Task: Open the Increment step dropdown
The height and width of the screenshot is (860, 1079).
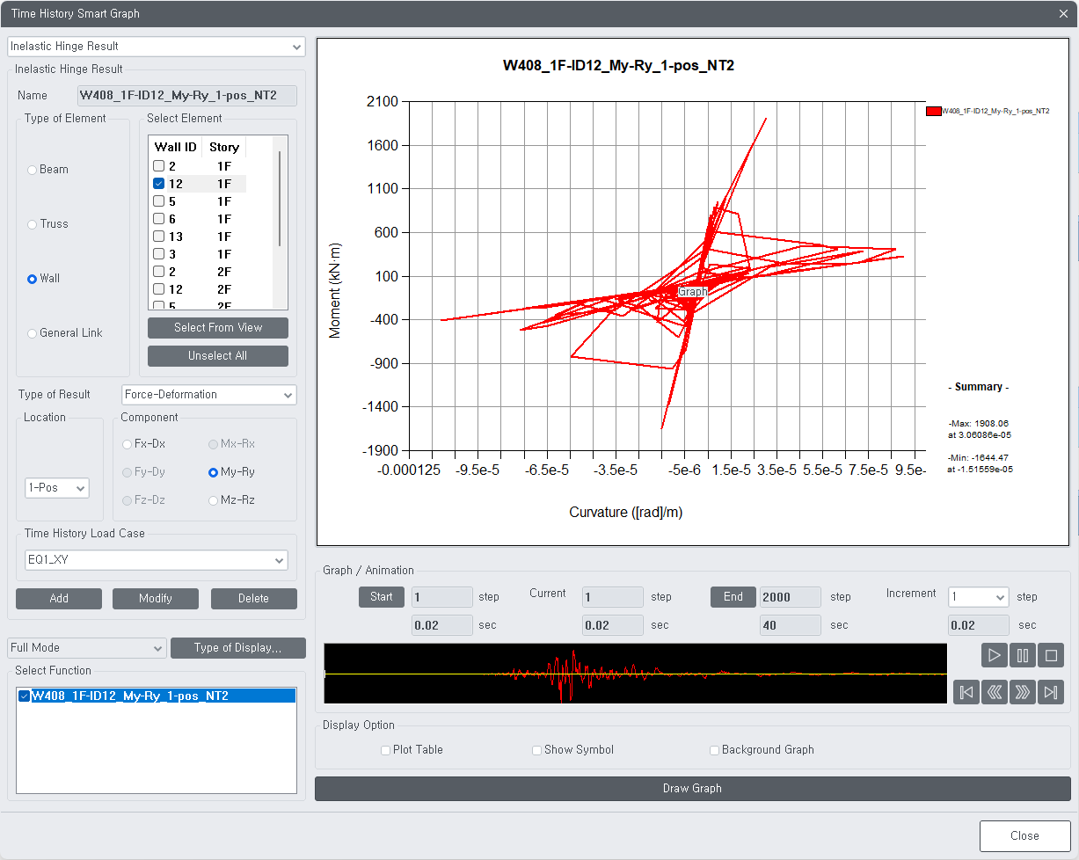Action: pyautogui.click(x=978, y=597)
